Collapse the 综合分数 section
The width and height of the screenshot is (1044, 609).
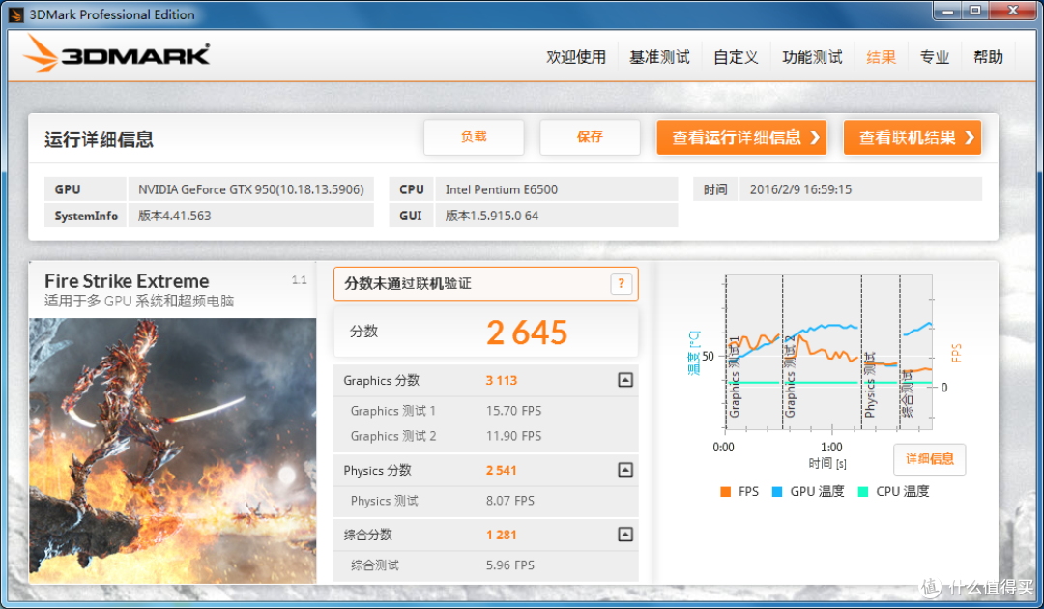coord(625,535)
